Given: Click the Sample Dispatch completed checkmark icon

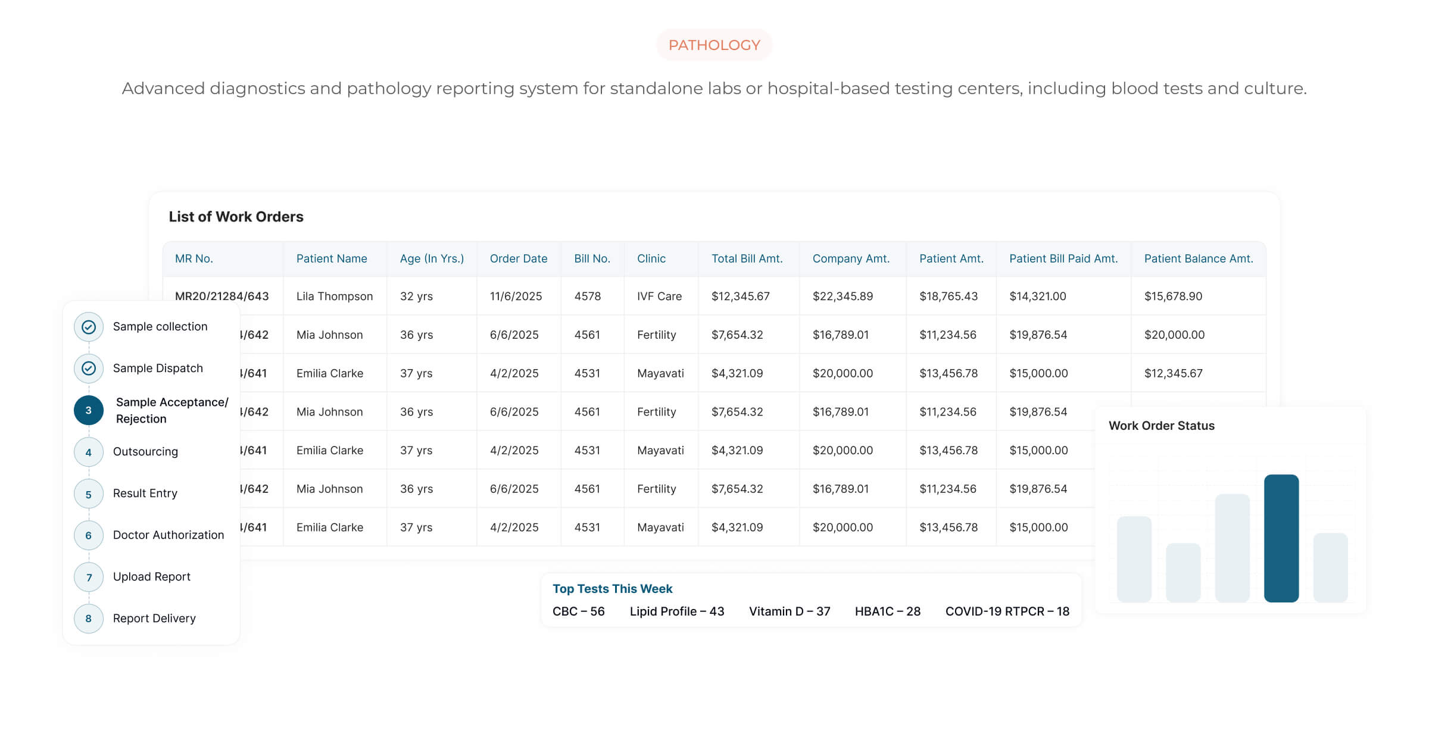Looking at the screenshot, I should (89, 368).
